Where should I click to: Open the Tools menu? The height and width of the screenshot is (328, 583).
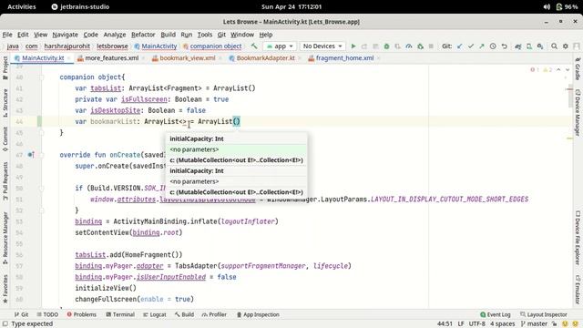[x=204, y=35]
